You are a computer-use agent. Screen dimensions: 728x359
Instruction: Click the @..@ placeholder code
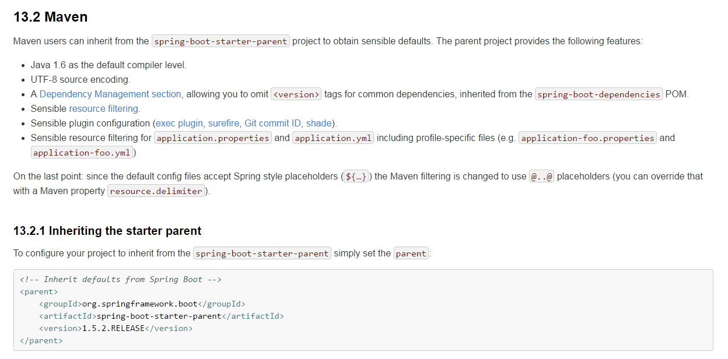(541, 176)
